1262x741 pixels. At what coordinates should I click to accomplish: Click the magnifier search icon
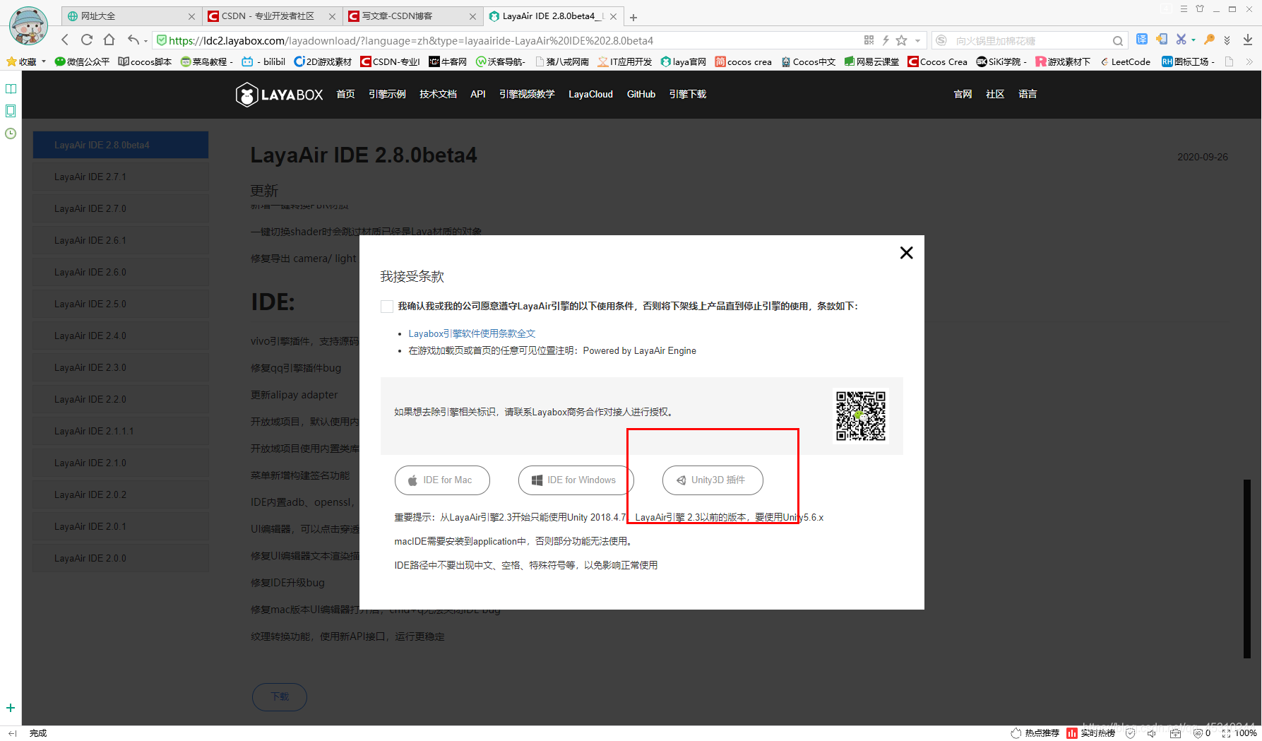(x=1117, y=41)
